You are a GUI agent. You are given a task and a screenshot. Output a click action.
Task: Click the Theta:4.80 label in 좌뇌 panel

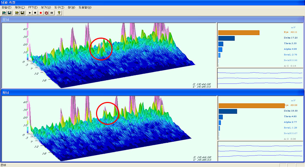click(290, 116)
